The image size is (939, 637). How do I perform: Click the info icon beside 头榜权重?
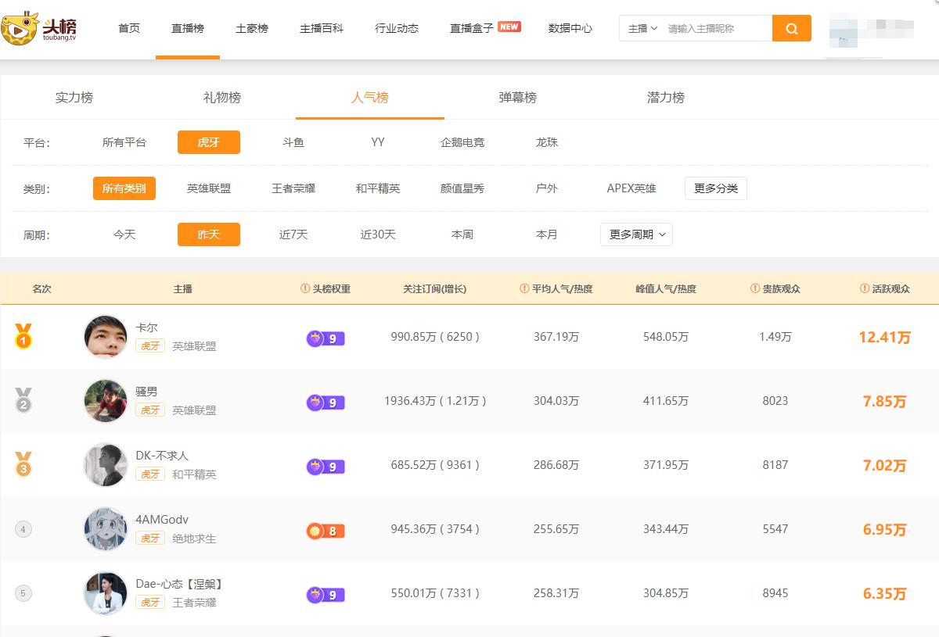pyautogui.click(x=305, y=288)
